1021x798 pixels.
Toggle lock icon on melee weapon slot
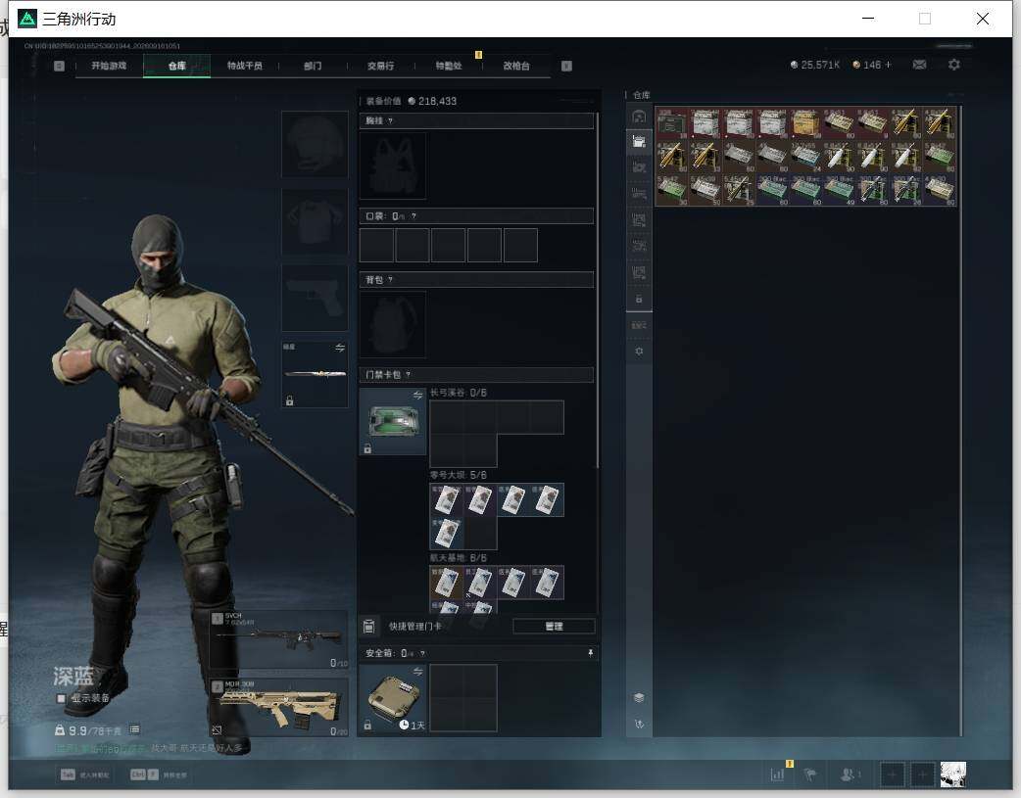tap(290, 400)
